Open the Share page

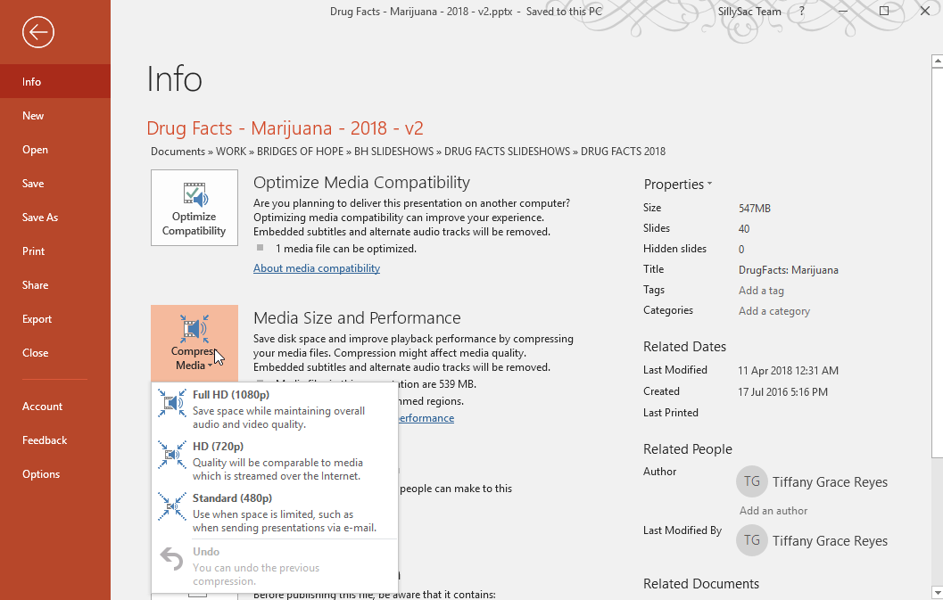pos(55,285)
